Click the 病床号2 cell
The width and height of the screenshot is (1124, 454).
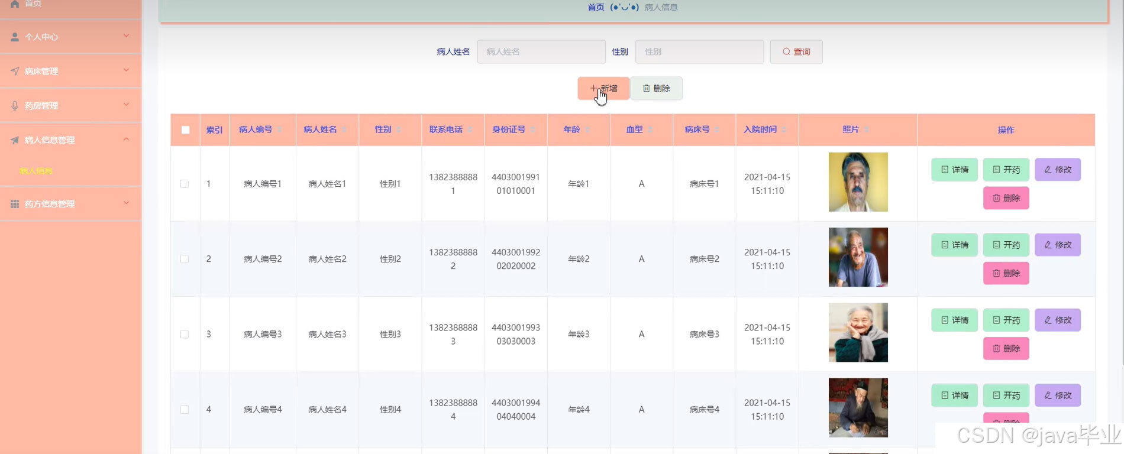pyautogui.click(x=704, y=259)
